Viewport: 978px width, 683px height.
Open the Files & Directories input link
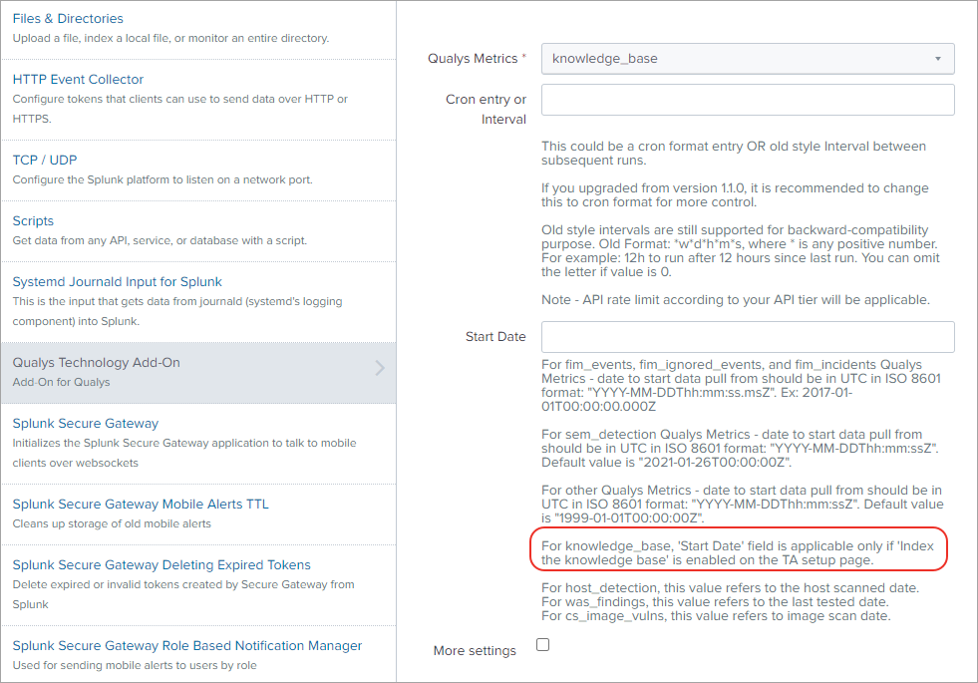pyautogui.click(x=68, y=19)
